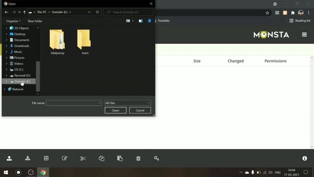
Task: Expand the OS (C:) drive node
Action: pyautogui.click(x=6, y=70)
